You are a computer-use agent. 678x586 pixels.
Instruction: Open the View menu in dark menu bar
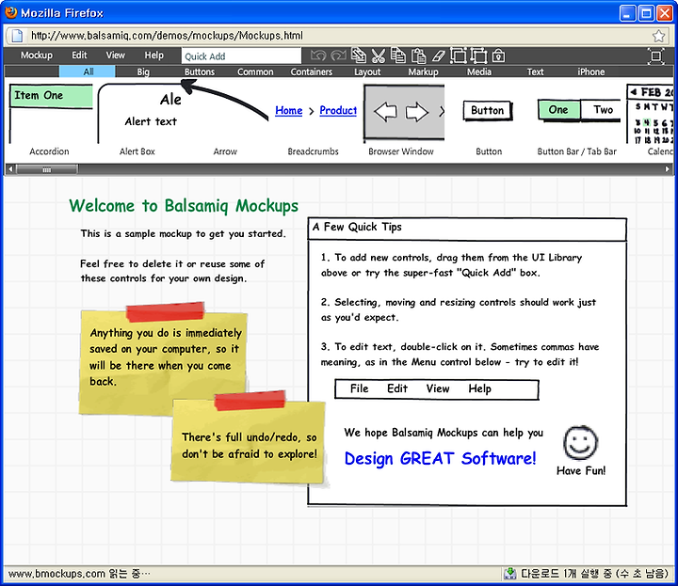(116, 55)
